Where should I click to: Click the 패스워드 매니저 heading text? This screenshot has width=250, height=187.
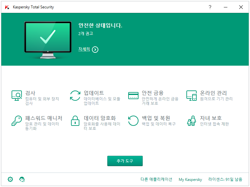tap(43, 118)
